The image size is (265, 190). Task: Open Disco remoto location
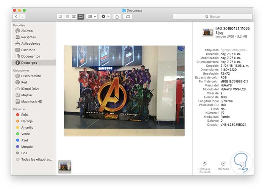[x=33, y=76]
